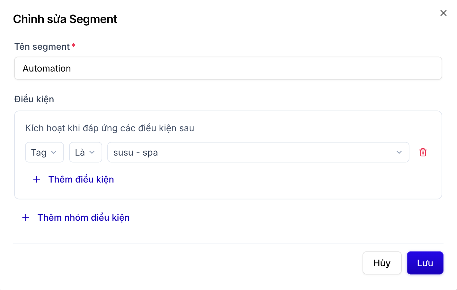The image size is (457, 290).
Task: Click the plus icon beside Thêm nhóm điều kiện
Action: click(26, 217)
